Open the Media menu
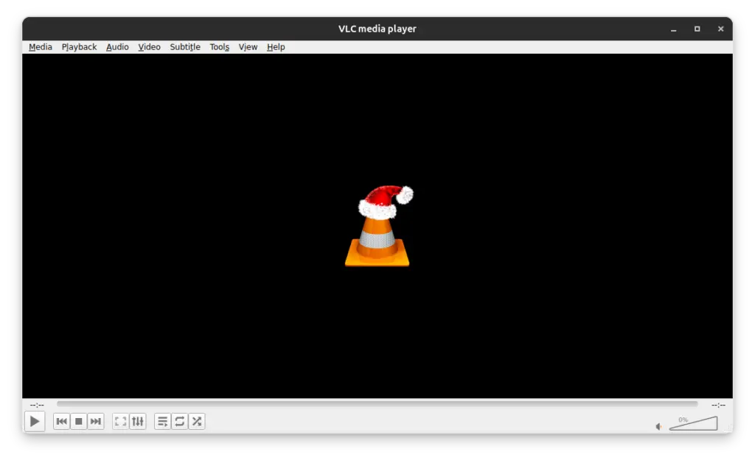 click(40, 46)
